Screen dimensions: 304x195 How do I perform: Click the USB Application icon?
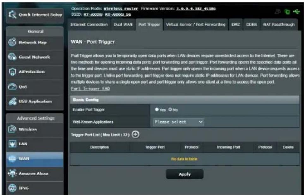[x=12, y=101]
